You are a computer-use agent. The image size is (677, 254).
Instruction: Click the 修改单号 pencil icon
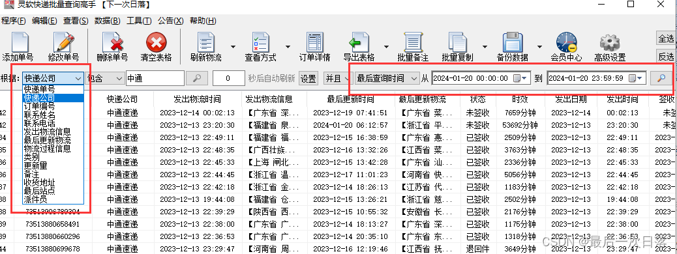point(63,42)
